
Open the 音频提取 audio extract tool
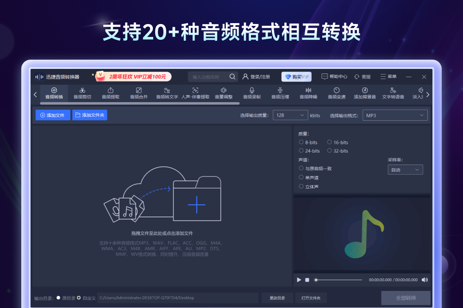tap(111, 93)
